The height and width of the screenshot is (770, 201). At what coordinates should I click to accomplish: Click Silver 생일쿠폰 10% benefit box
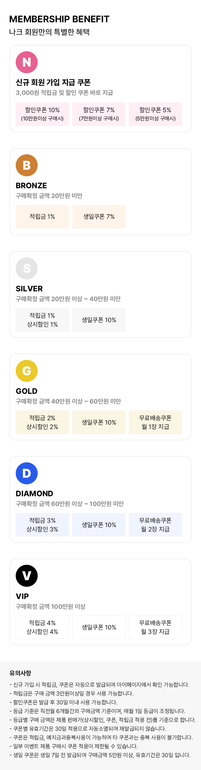(x=99, y=320)
